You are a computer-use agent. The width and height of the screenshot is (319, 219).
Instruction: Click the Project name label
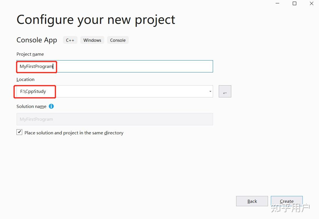click(x=30, y=54)
